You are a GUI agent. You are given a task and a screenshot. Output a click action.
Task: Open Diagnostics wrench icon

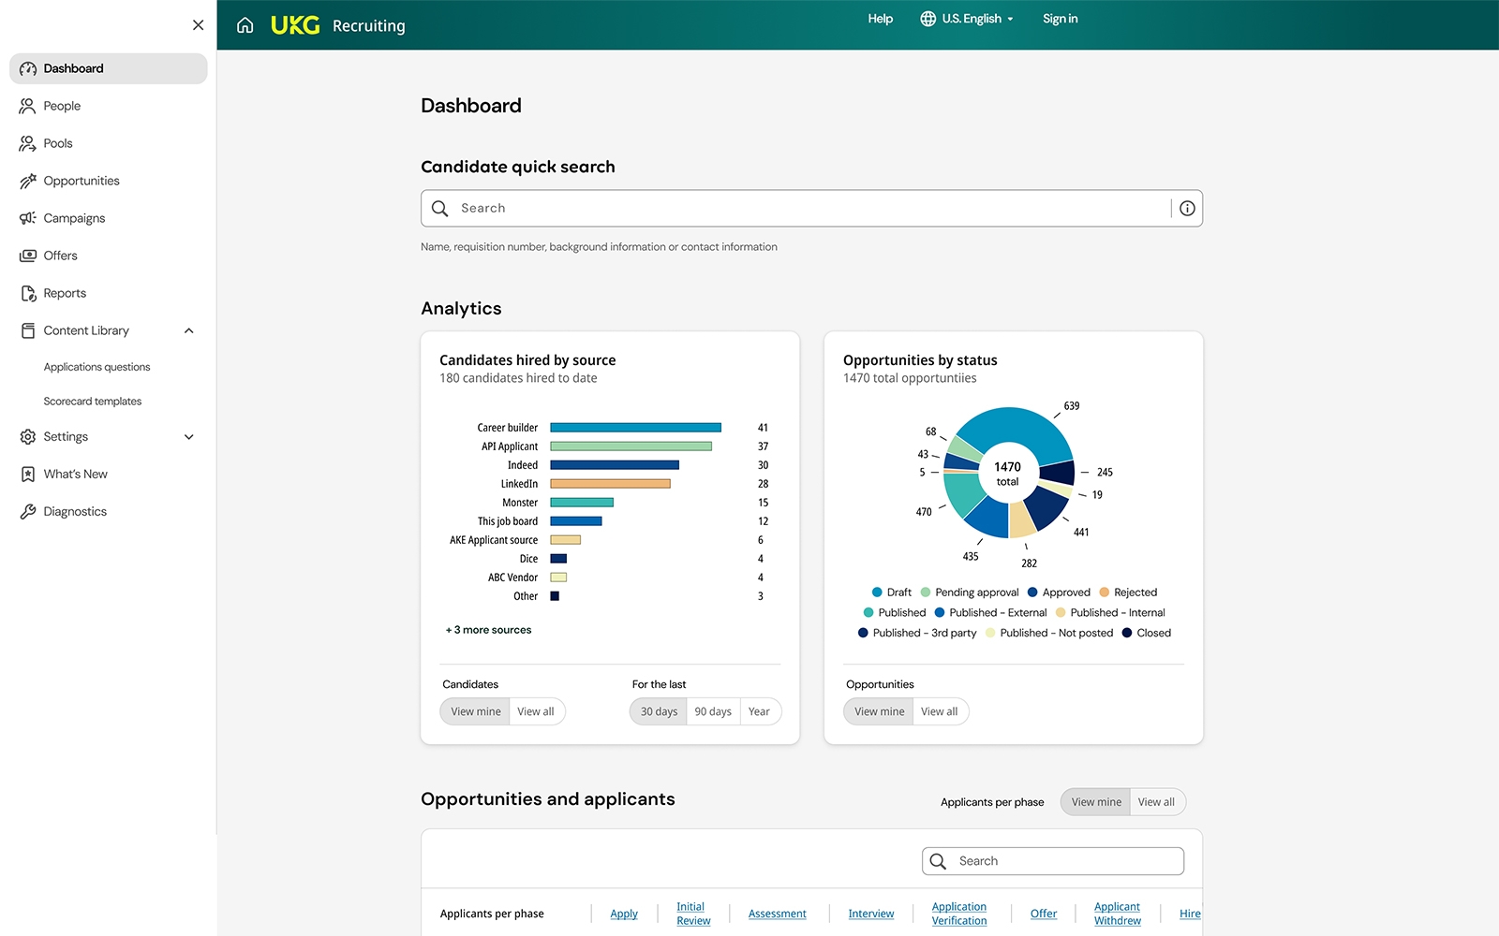[x=28, y=511]
